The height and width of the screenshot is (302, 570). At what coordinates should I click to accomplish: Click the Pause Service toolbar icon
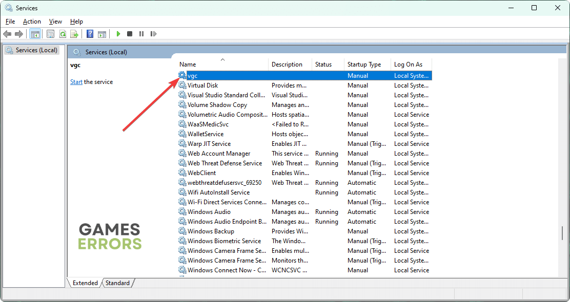pyautogui.click(x=141, y=34)
